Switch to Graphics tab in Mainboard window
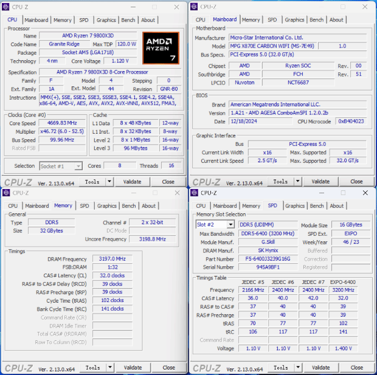The height and width of the screenshot is (375, 377). coord(294,19)
